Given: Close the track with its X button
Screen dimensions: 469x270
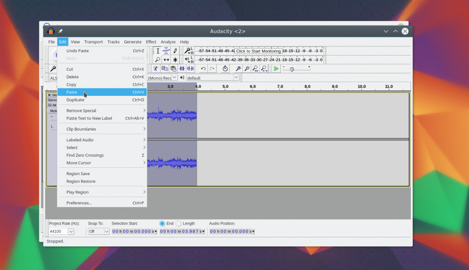Looking at the screenshot, I should tap(49, 95).
